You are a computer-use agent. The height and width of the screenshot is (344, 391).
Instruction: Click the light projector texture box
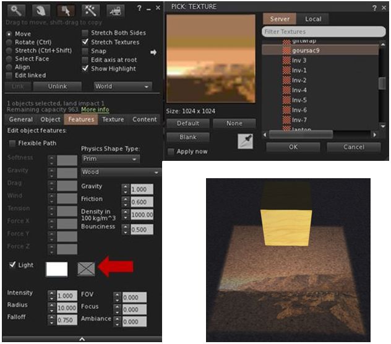pos(85,268)
